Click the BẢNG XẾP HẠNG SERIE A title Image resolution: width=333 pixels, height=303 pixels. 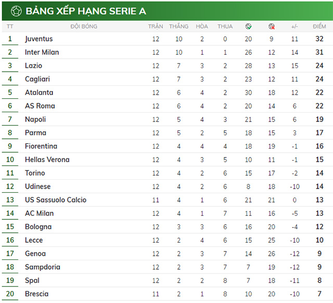click(86, 11)
